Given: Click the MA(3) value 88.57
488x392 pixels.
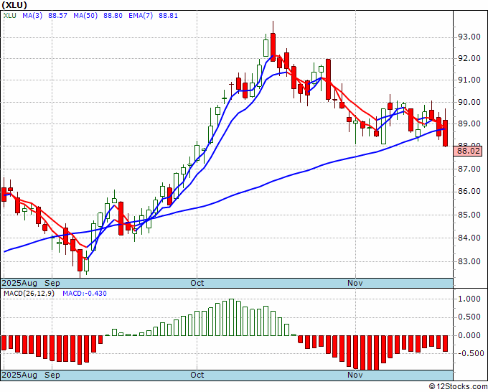Looking at the screenshot, I should [57, 16].
